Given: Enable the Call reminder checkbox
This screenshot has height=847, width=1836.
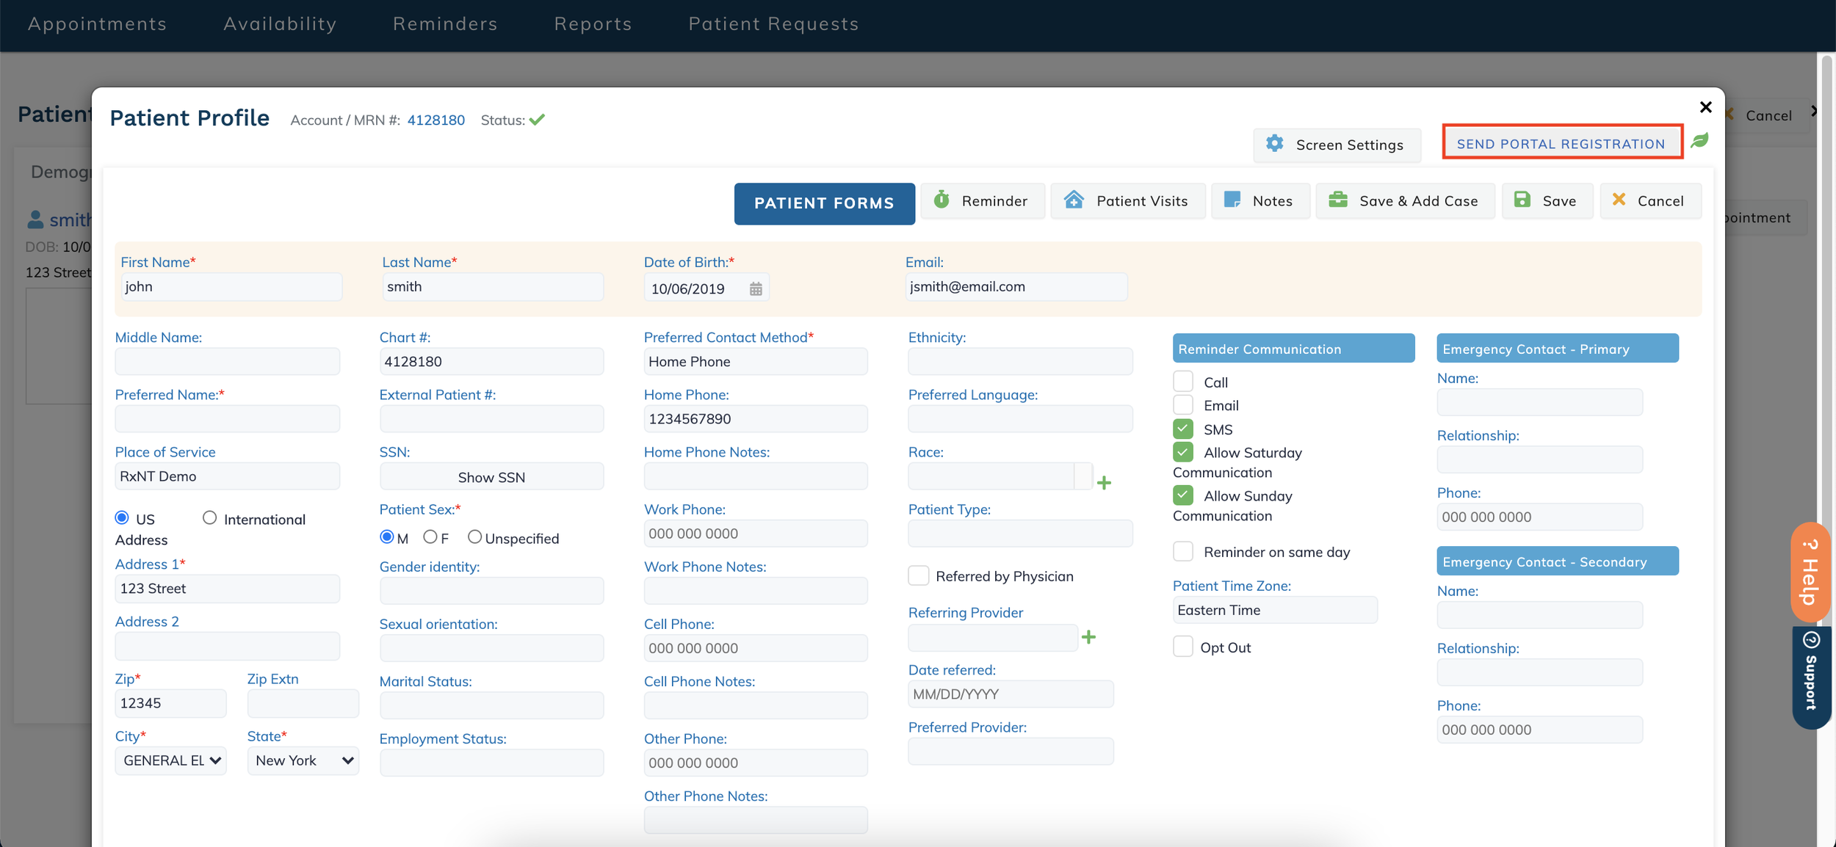Looking at the screenshot, I should pos(1183,382).
